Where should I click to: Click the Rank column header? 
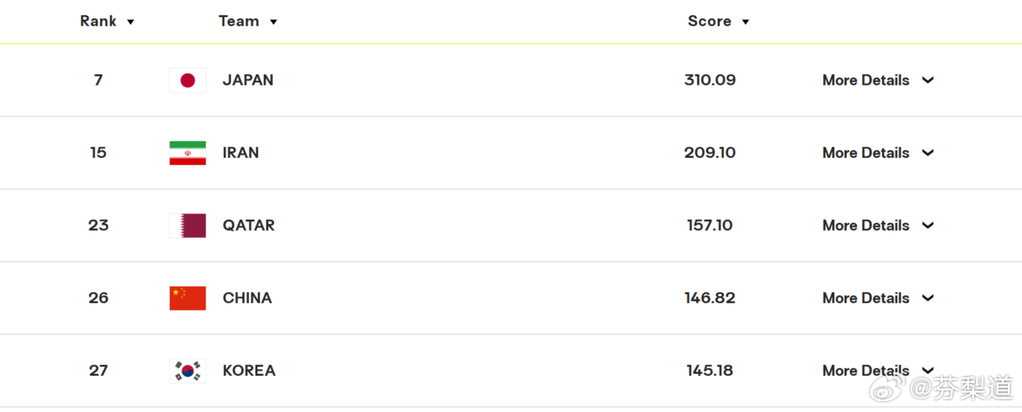[98, 21]
